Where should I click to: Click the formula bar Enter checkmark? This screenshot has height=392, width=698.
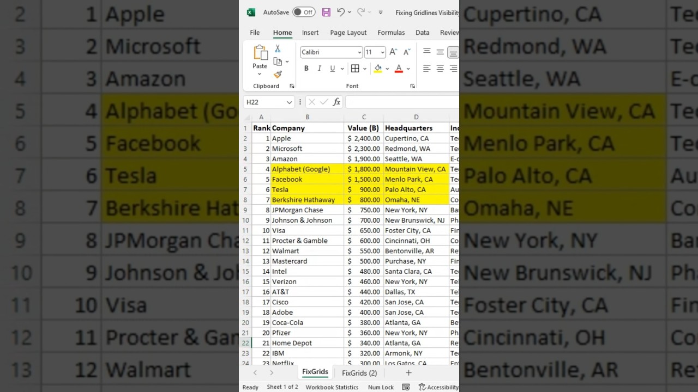tap(324, 102)
